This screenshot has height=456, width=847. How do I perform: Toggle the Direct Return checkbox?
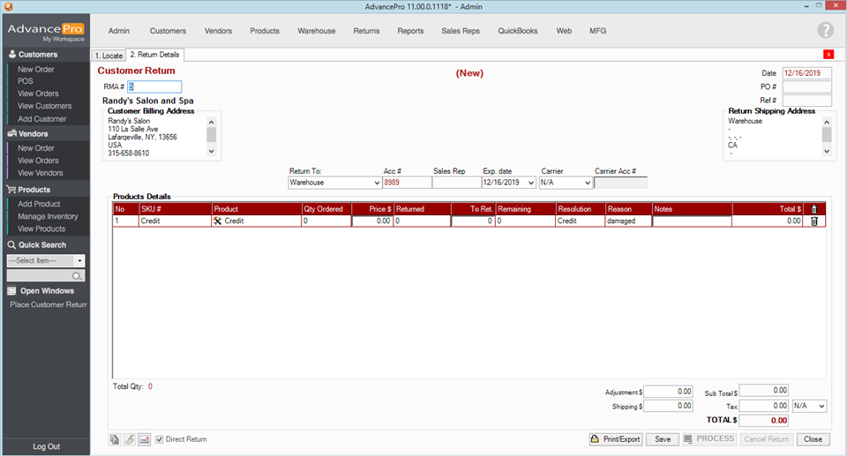160,439
